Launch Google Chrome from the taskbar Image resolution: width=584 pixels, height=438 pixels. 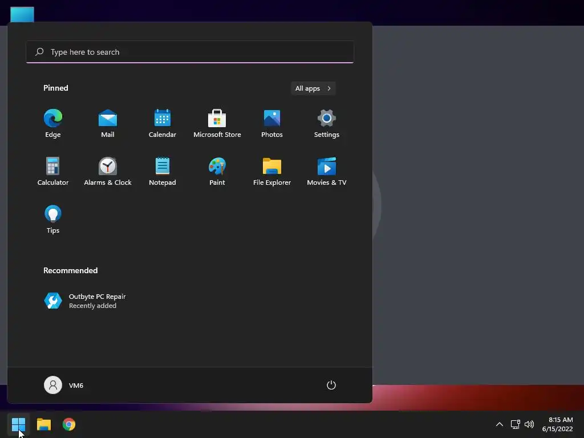[69, 424]
